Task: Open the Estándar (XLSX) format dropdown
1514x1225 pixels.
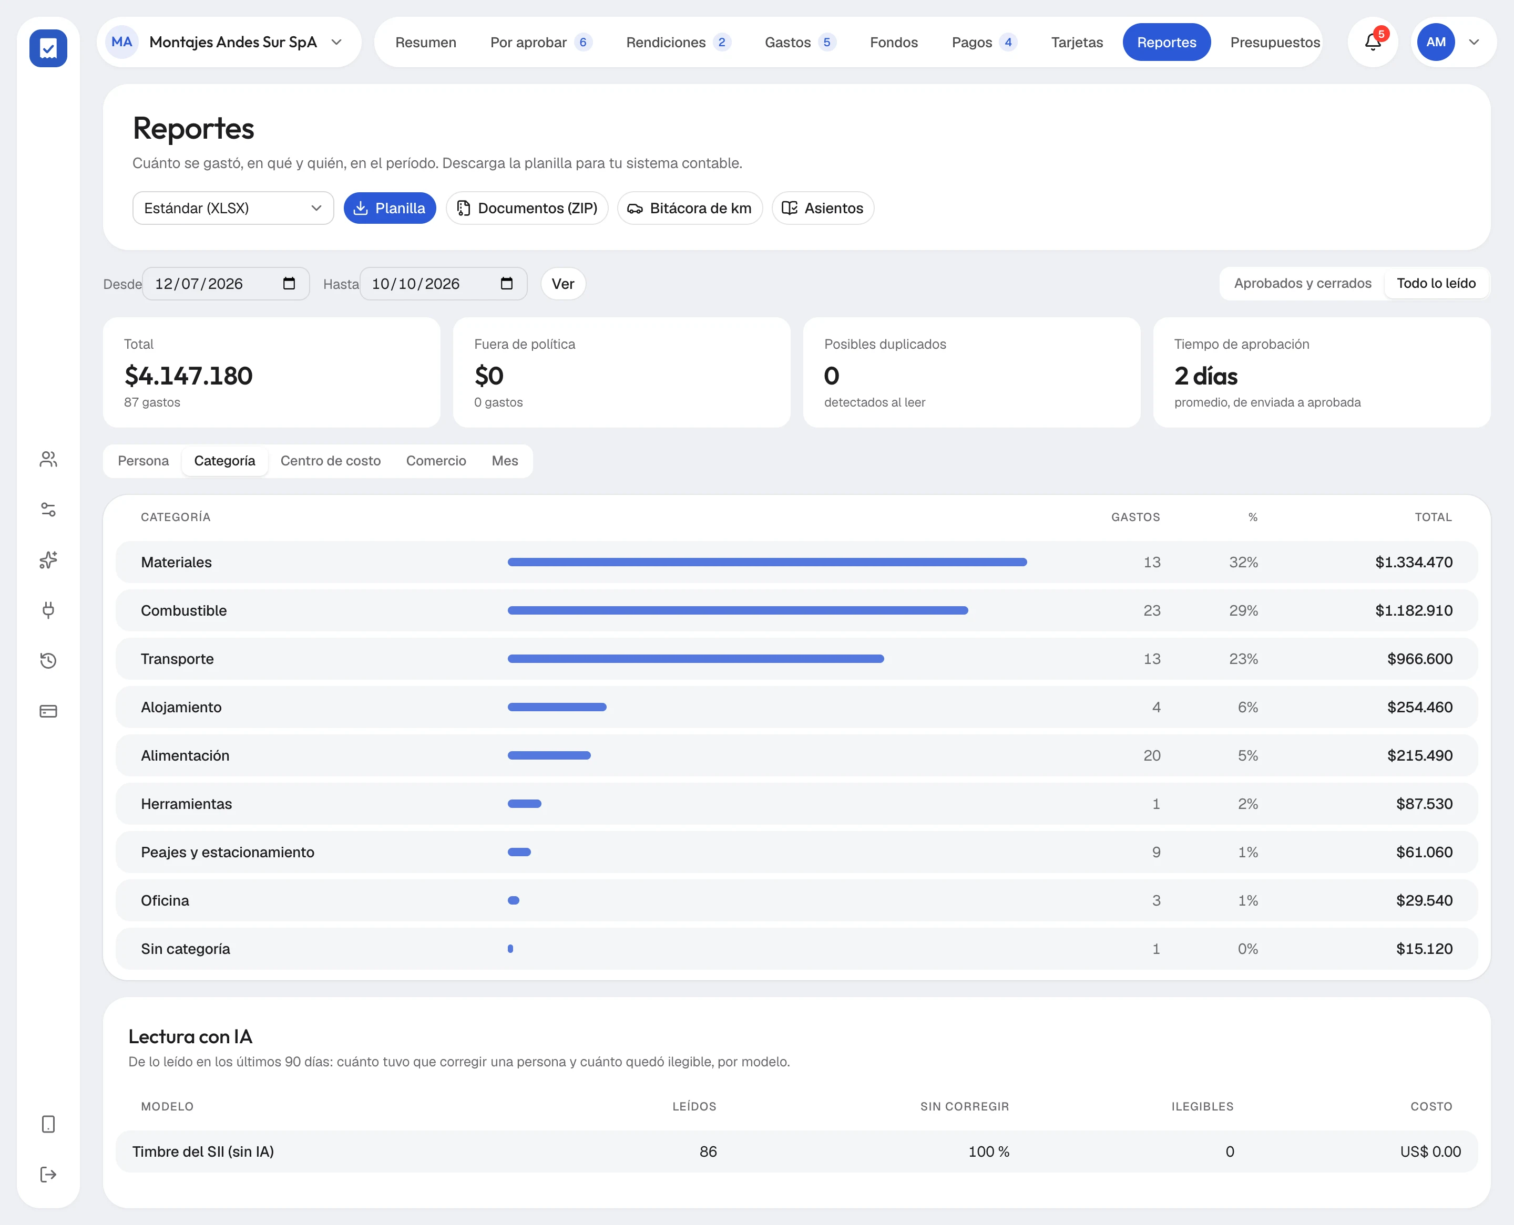Action: click(x=233, y=208)
